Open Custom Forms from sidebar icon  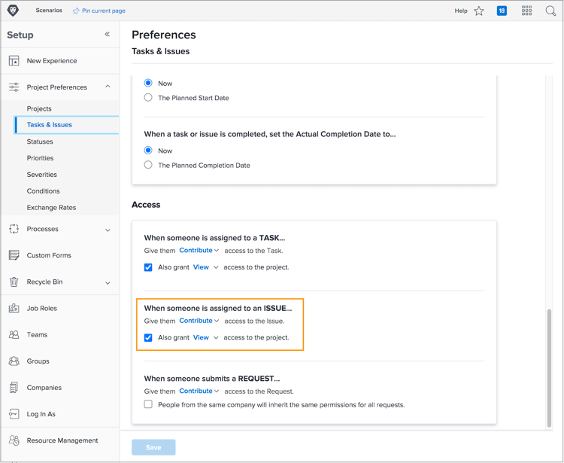coord(14,255)
